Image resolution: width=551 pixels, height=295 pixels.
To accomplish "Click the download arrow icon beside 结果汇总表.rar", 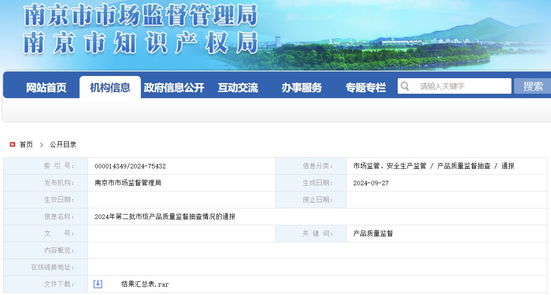I will [x=98, y=284].
